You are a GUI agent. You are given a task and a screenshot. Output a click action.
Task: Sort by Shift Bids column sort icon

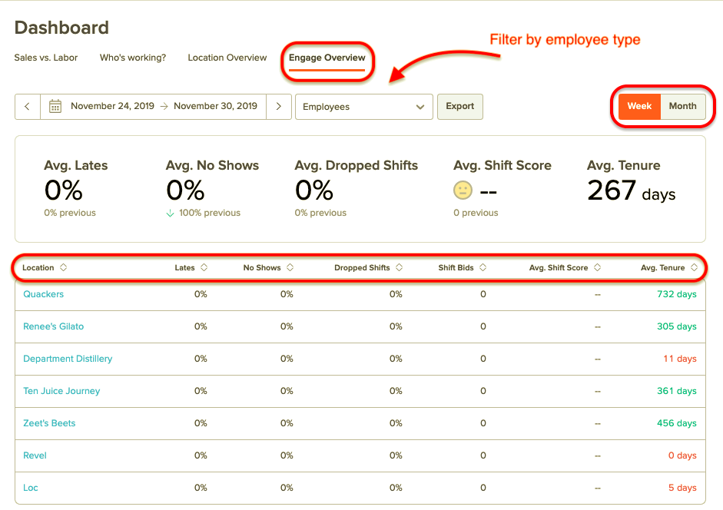(x=483, y=268)
